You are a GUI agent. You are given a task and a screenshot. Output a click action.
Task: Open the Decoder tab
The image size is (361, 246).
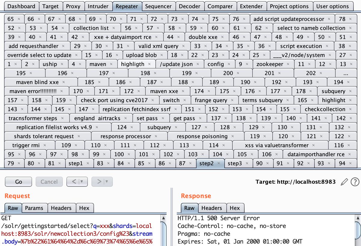(x=190, y=6)
